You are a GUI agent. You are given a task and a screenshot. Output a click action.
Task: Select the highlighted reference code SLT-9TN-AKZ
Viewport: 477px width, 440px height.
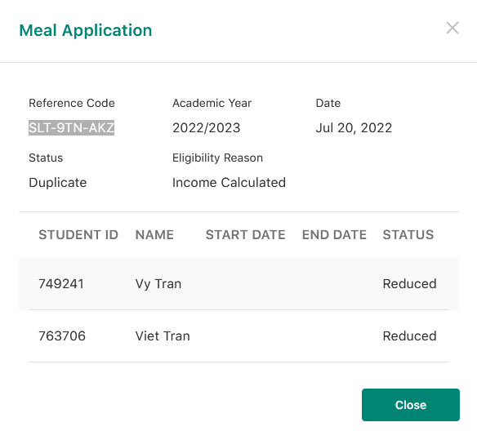pyautogui.click(x=72, y=127)
